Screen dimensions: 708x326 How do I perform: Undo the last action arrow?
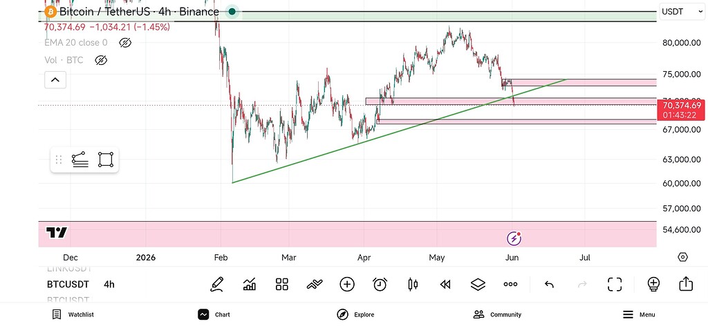coord(549,285)
